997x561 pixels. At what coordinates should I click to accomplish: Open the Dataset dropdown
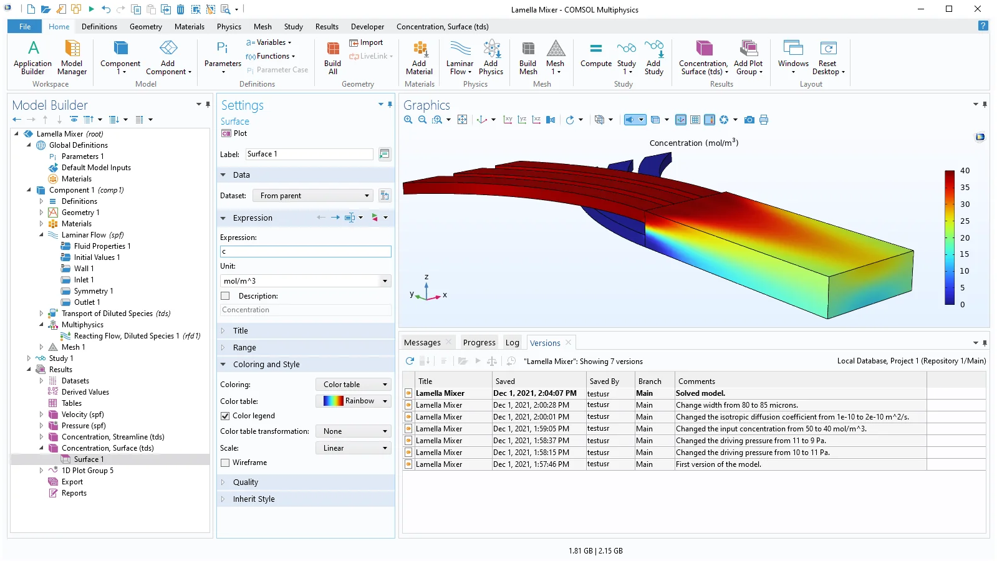pos(313,196)
